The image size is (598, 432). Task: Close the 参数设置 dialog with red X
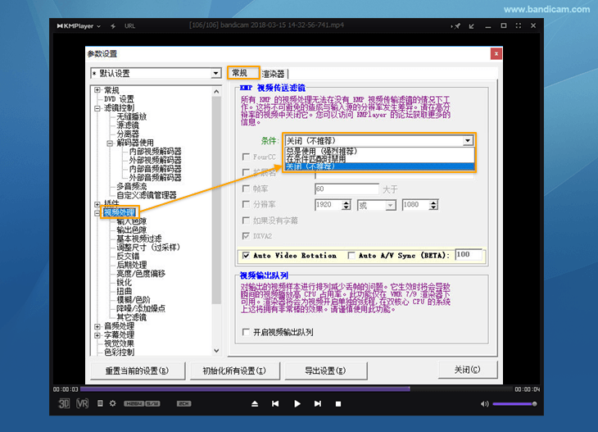[496, 54]
